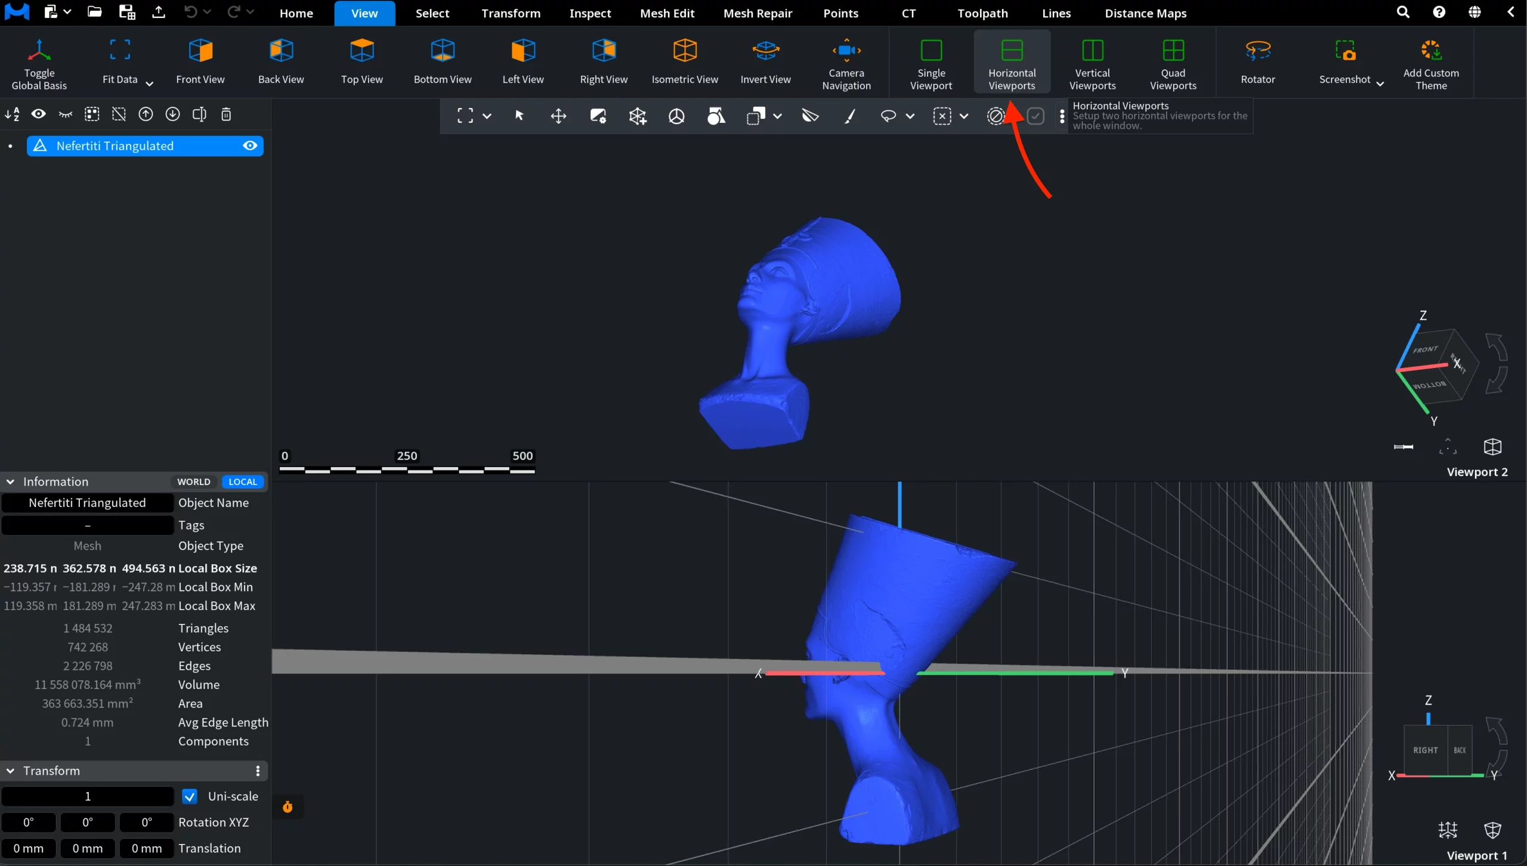Select Nefertiti Triangulated in scene tree

[x=145, y=146]
